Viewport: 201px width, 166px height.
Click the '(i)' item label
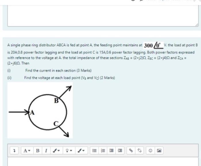(x=9, y=71)
